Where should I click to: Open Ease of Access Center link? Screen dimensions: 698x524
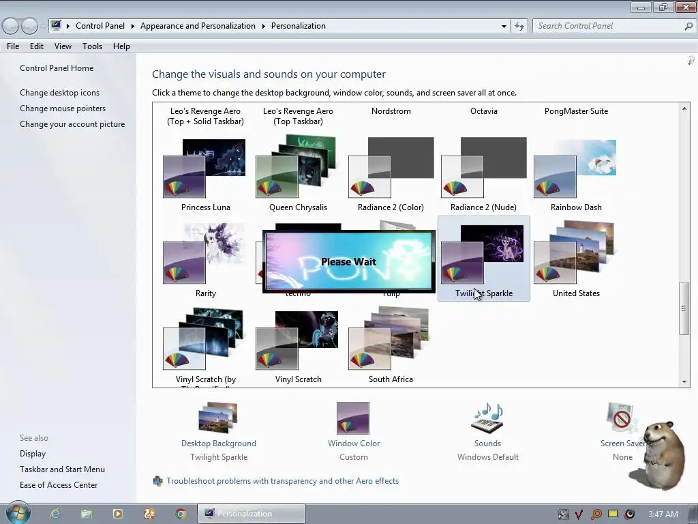tap(59, 485)
